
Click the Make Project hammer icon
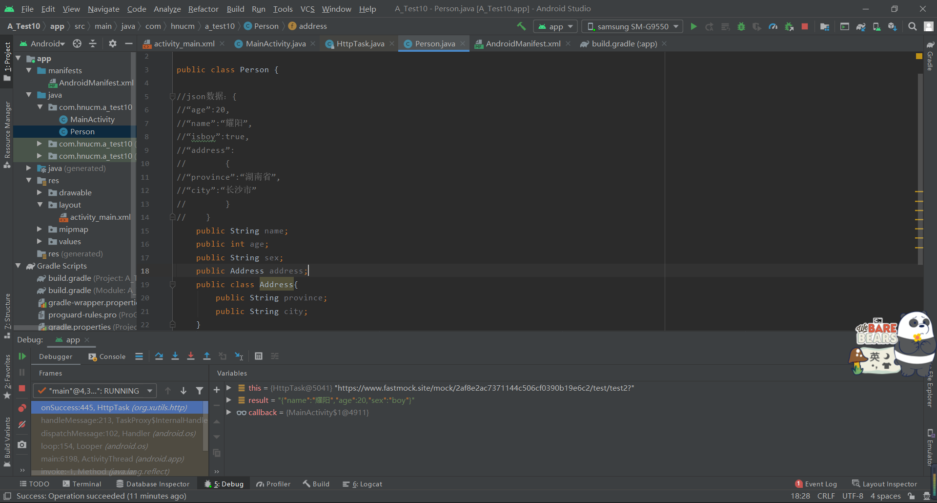[521, 26]
